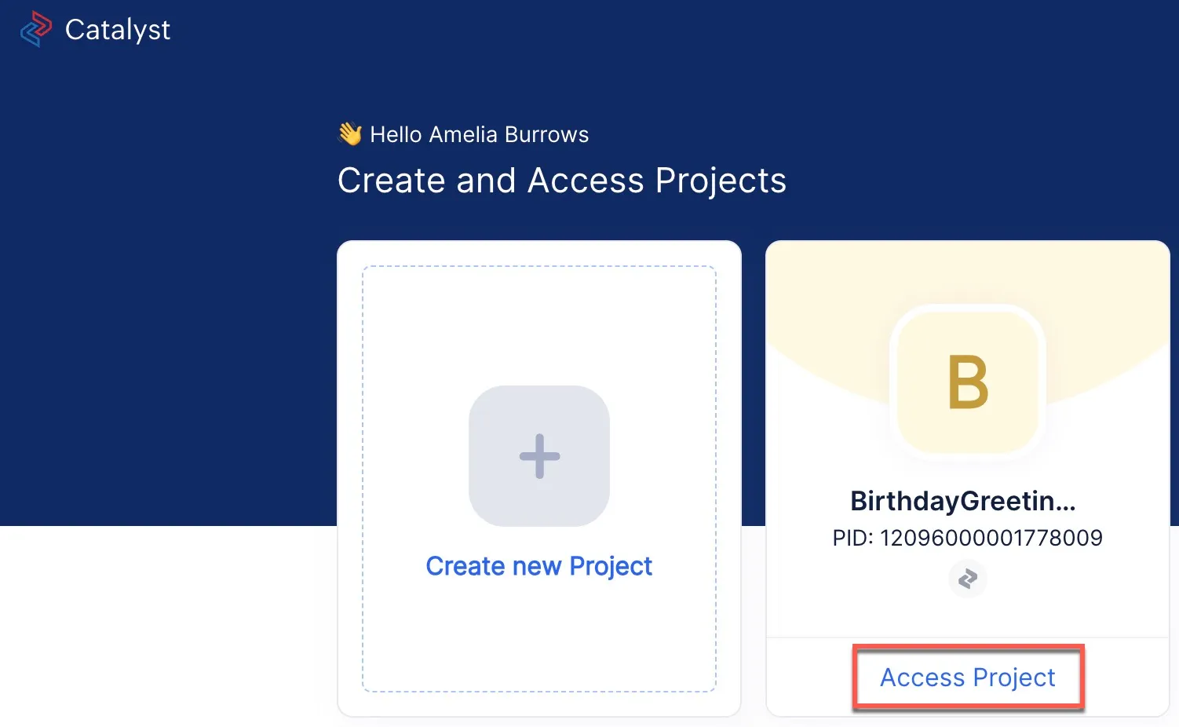The image size is (1179, 727).
Task: Click the Hello Amelia Burrows greeting
Action: click(479, 135)
